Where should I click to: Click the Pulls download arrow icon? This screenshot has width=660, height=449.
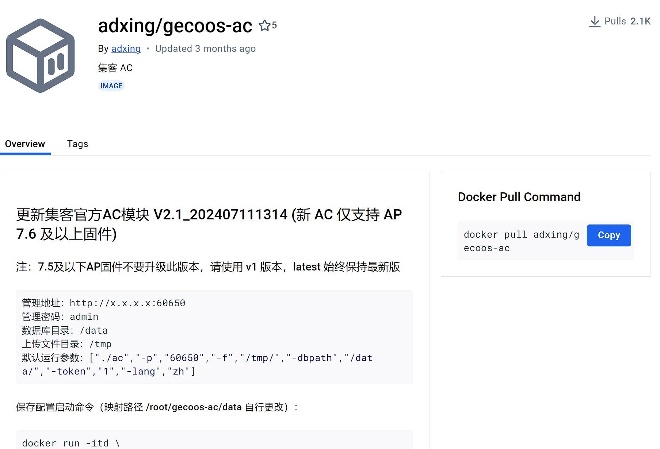595,22
